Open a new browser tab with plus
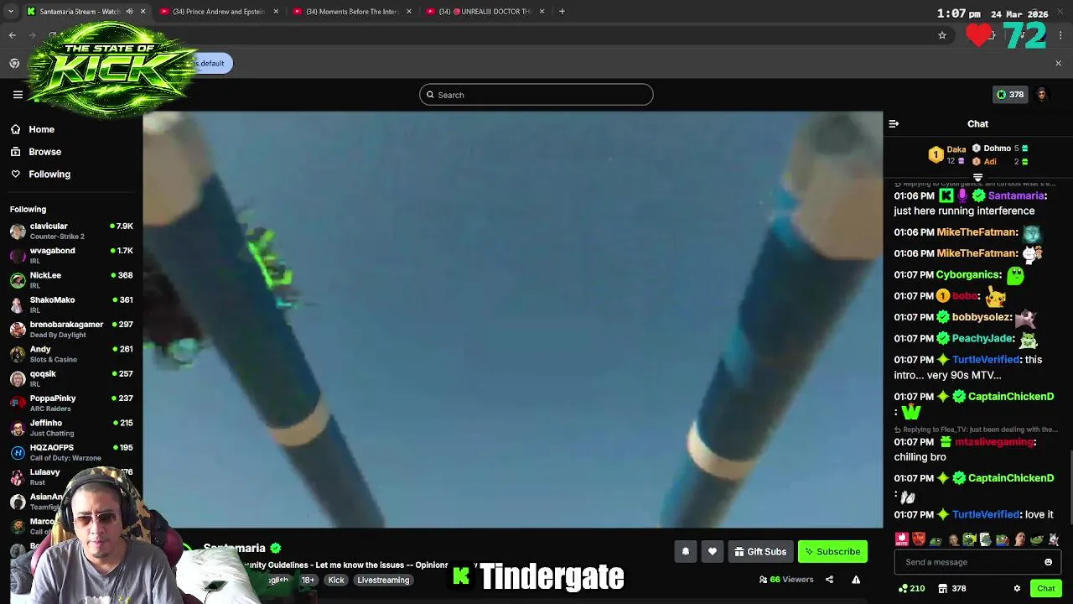Viewport: 1073px width, 604px height. (562, 12)
